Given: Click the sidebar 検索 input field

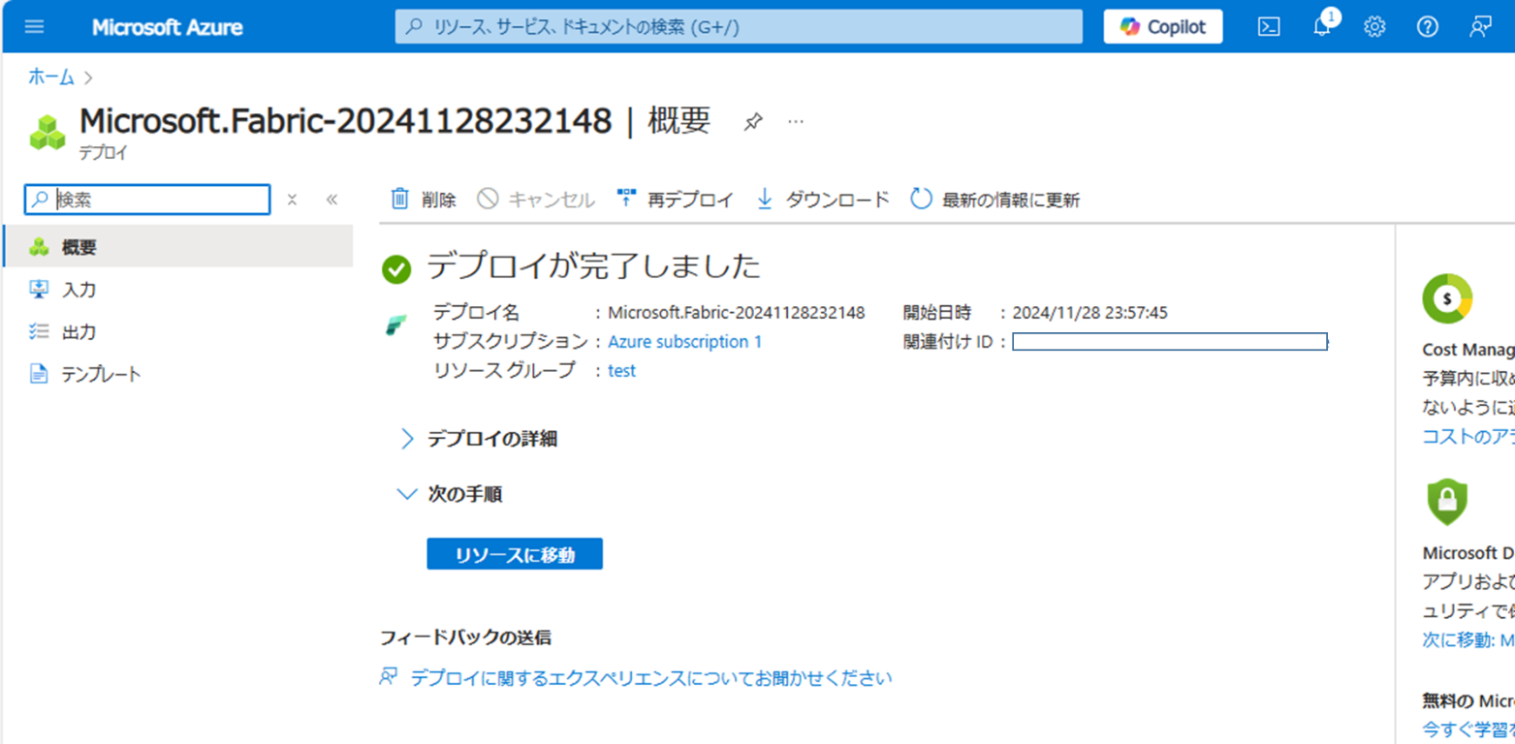Looking at the screenshot, I should coord(147,200).
